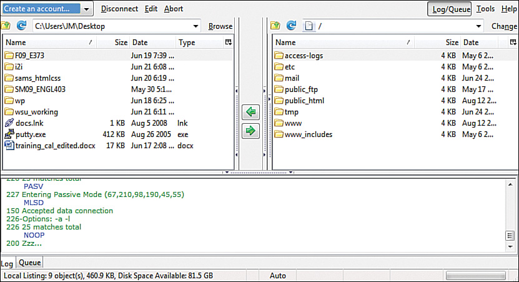Select the wsu_working folder icon
Screen dimensions: 519x282
[9, 112]
